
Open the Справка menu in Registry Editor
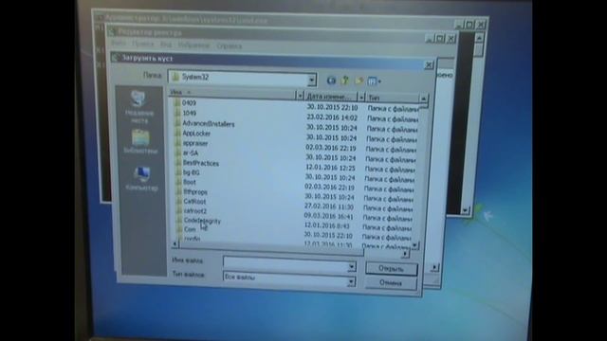coord(229,46)
